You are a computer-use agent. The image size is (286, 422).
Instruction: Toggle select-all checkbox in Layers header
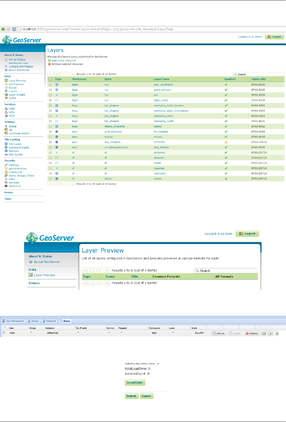tap(50, 79)
